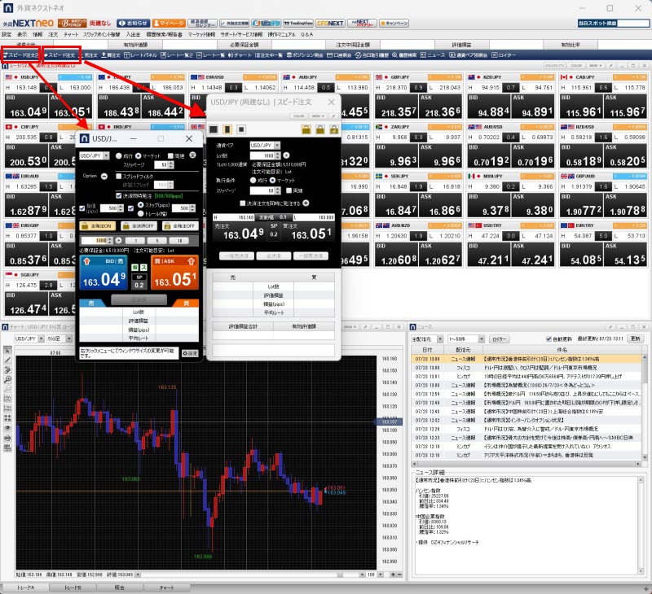The width and height of the screenshot is (652, 594).
Task: Click quick lot button 10
Action: pos(179,240)
